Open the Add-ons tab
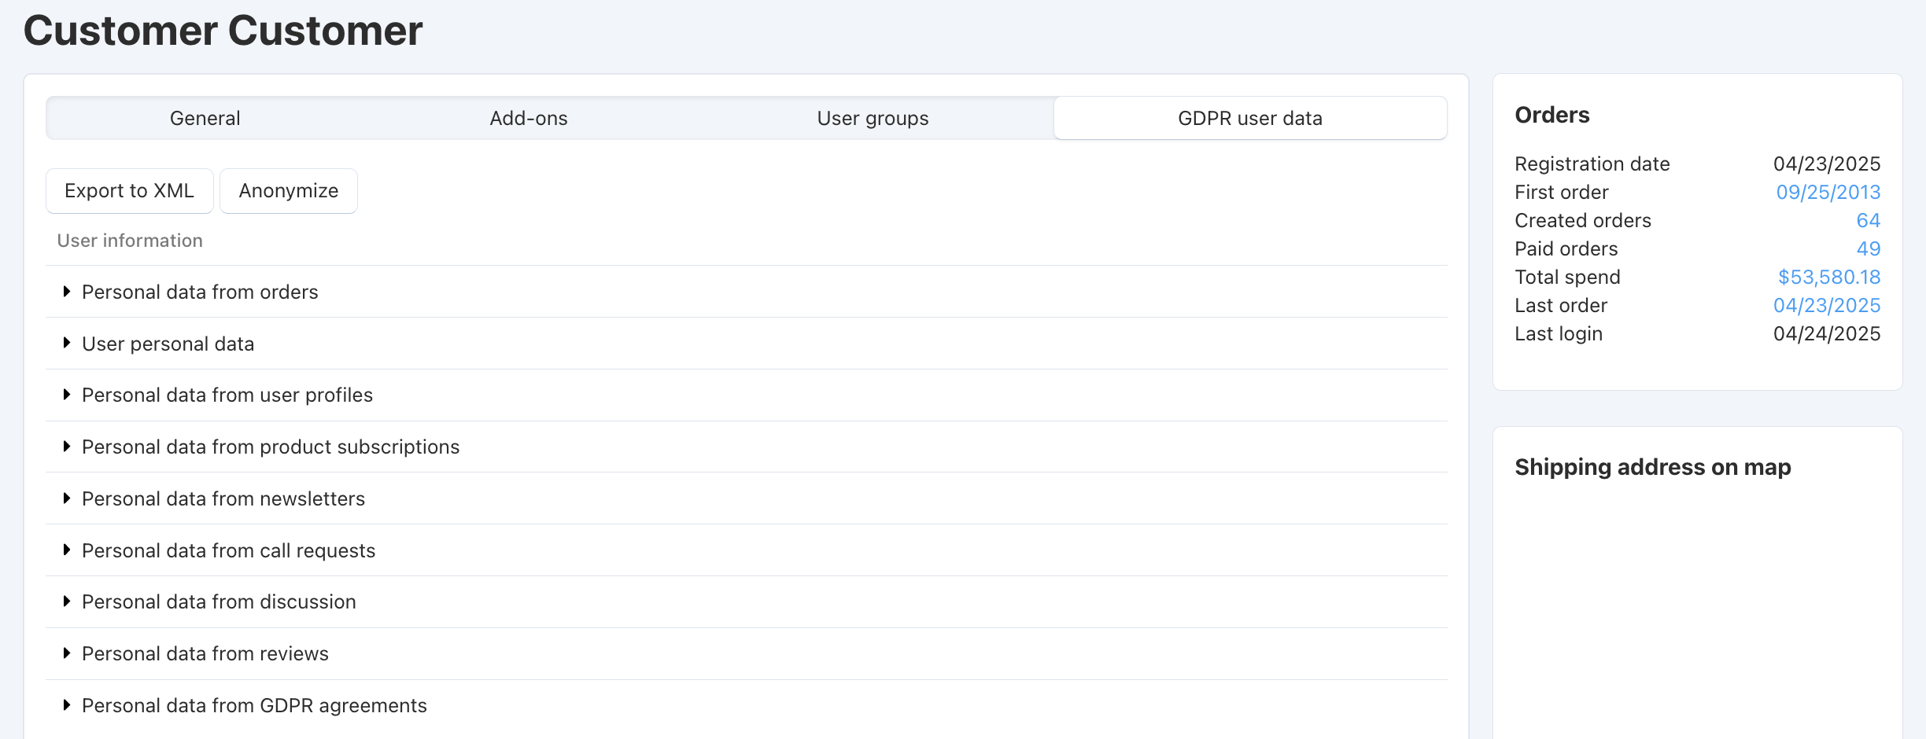This screenshot has height=739, width=1926. click(529, 118)
